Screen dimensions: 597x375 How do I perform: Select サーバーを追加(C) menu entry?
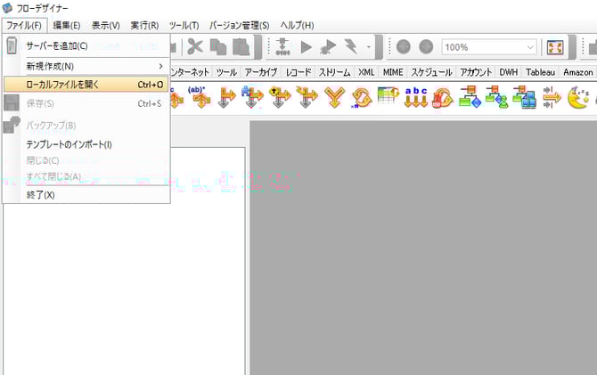(x=57, y=45)
